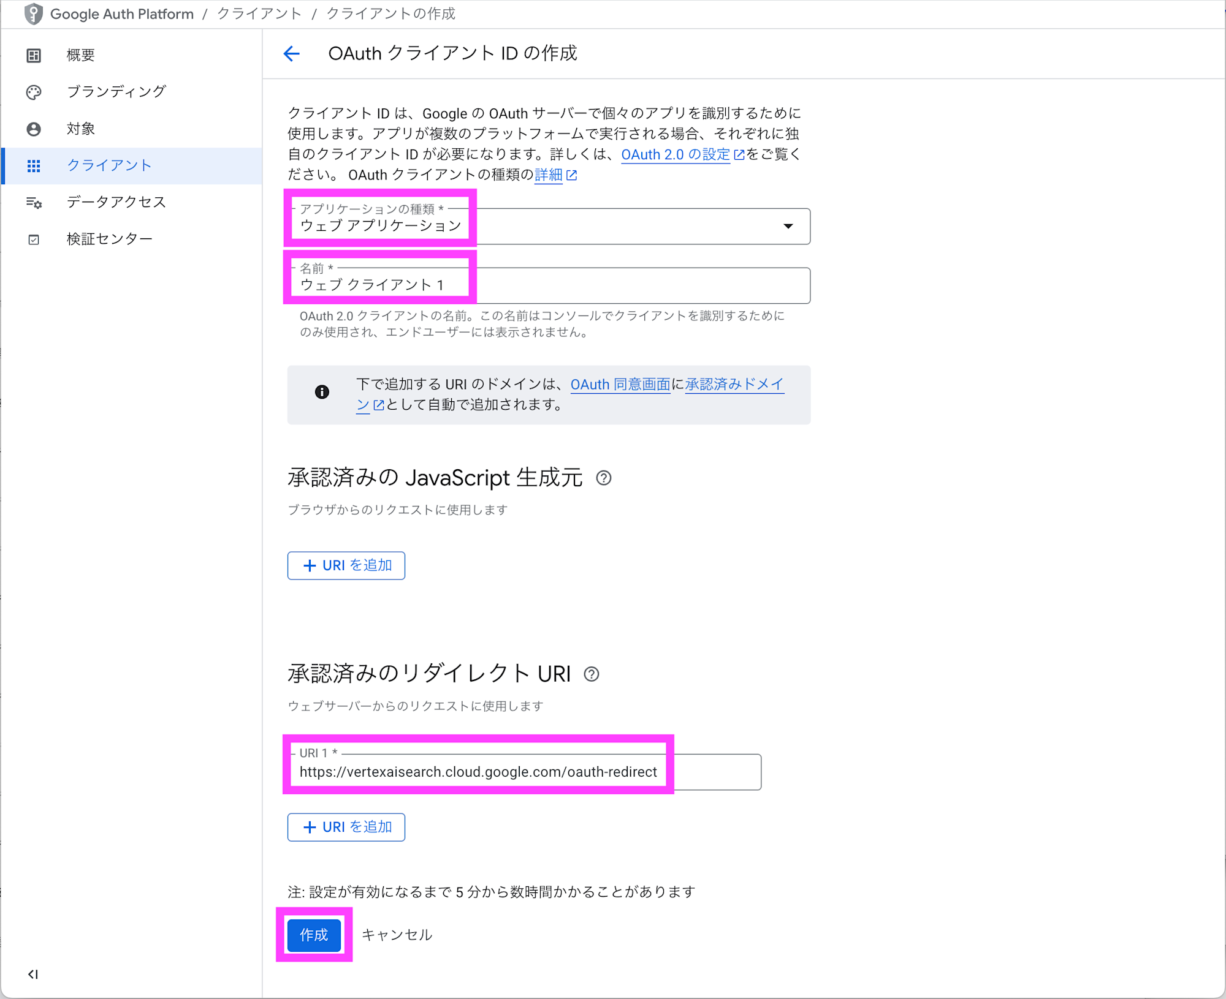
Task: Click the 検証センター checkbox icon
Action: 34,239
